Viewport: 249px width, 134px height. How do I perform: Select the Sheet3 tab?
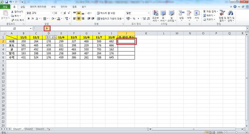pyautogui.click(x=40, y=129)
